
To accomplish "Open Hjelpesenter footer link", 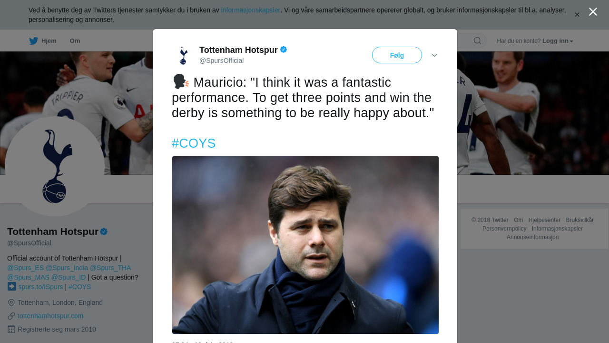I will tap(544, 220).
